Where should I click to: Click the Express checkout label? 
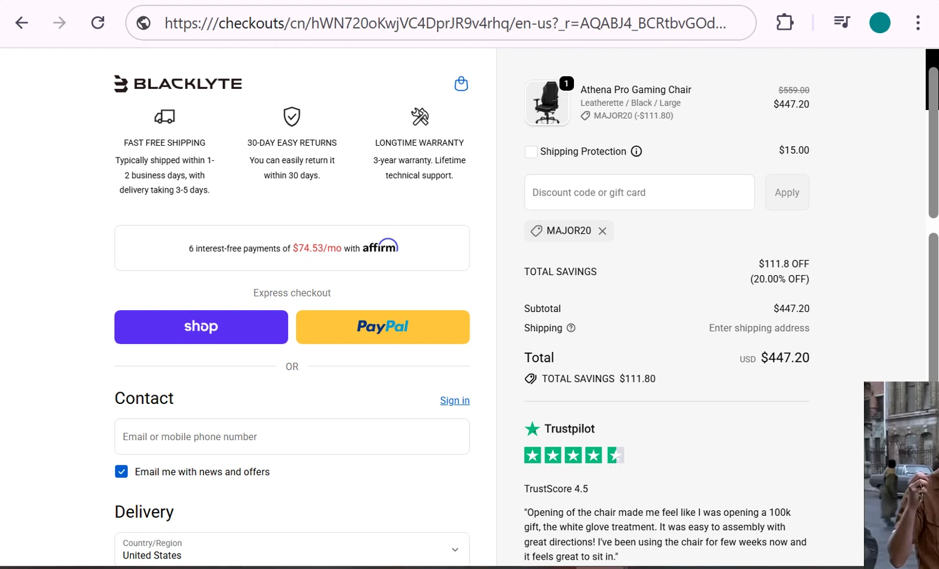pyautogui.click(x=292, y=293)
